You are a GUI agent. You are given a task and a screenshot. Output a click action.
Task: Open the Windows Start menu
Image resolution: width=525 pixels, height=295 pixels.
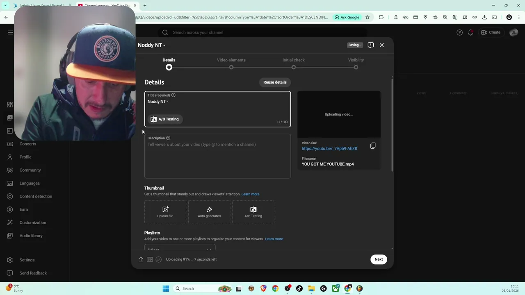(166, 288)
